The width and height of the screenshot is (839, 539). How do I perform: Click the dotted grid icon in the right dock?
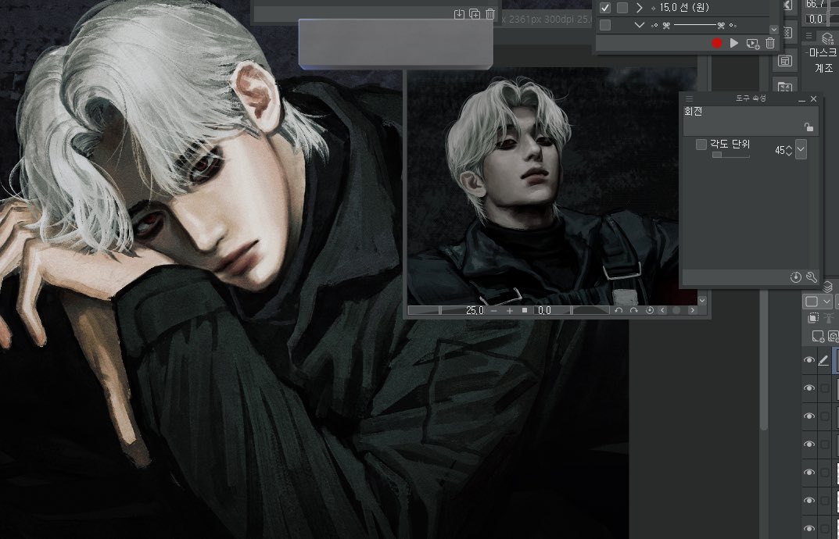coord(787,33)
